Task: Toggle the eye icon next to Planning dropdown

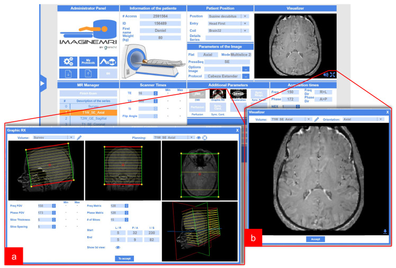Action: tap(199, 138)
